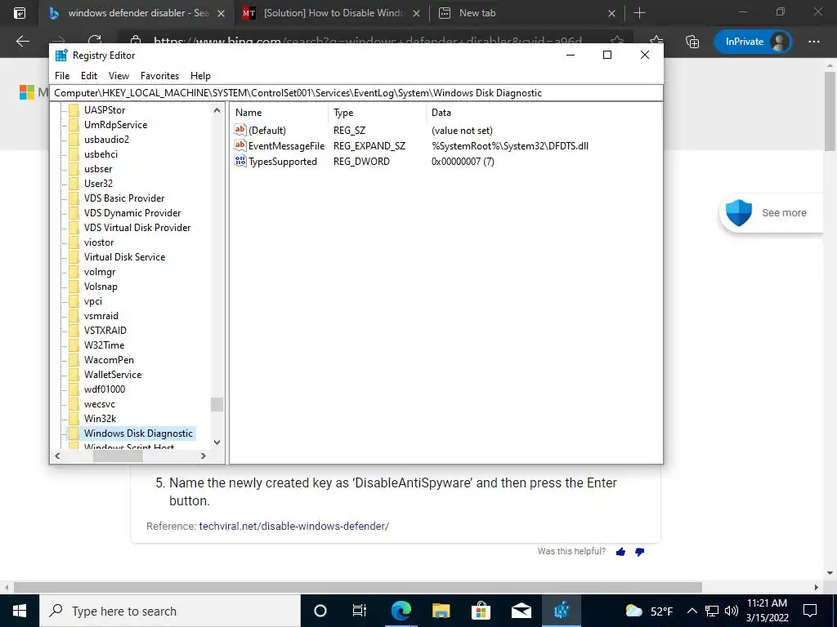Viewport: 837px width, 627px height.
Task: Click the tree horizontal scroll left arrow
Action: pyautogui.click(x=57, y=456)
